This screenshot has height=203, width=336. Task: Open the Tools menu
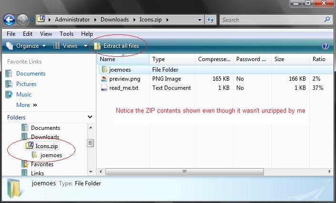point(66,34)
